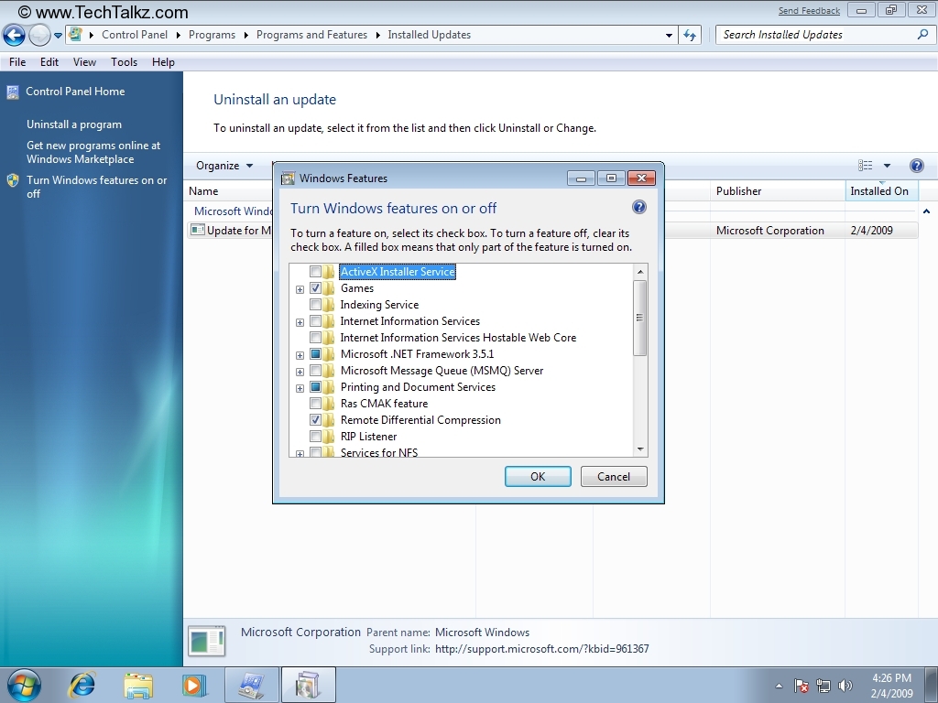Open the View menu
938x703 pixels.
click(84, 62)
